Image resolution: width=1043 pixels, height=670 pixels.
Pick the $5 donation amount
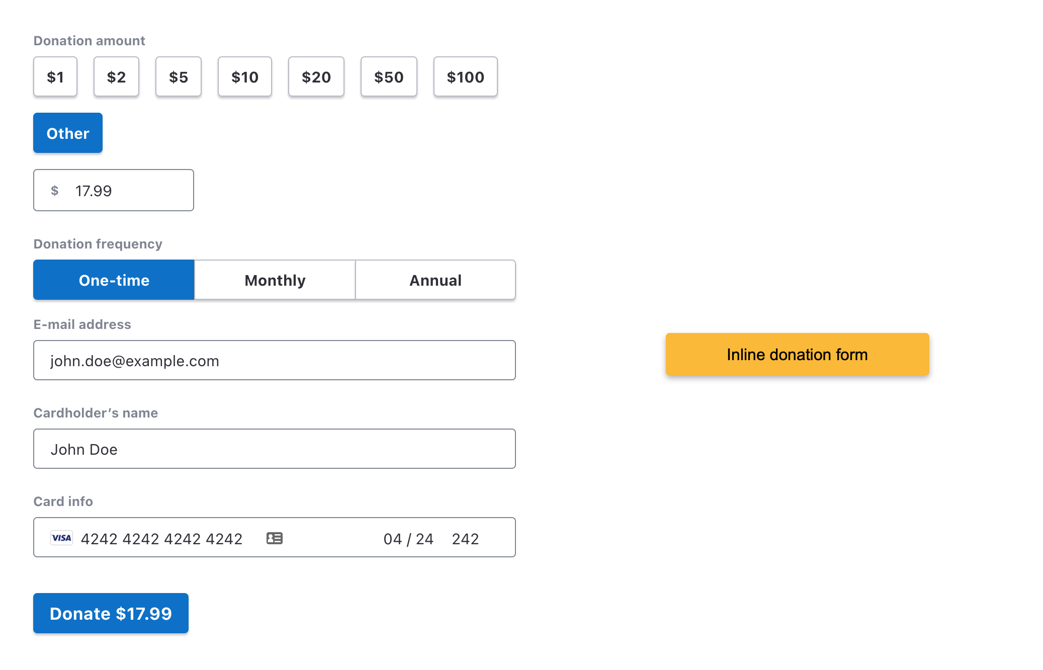[x=179, y=77]
